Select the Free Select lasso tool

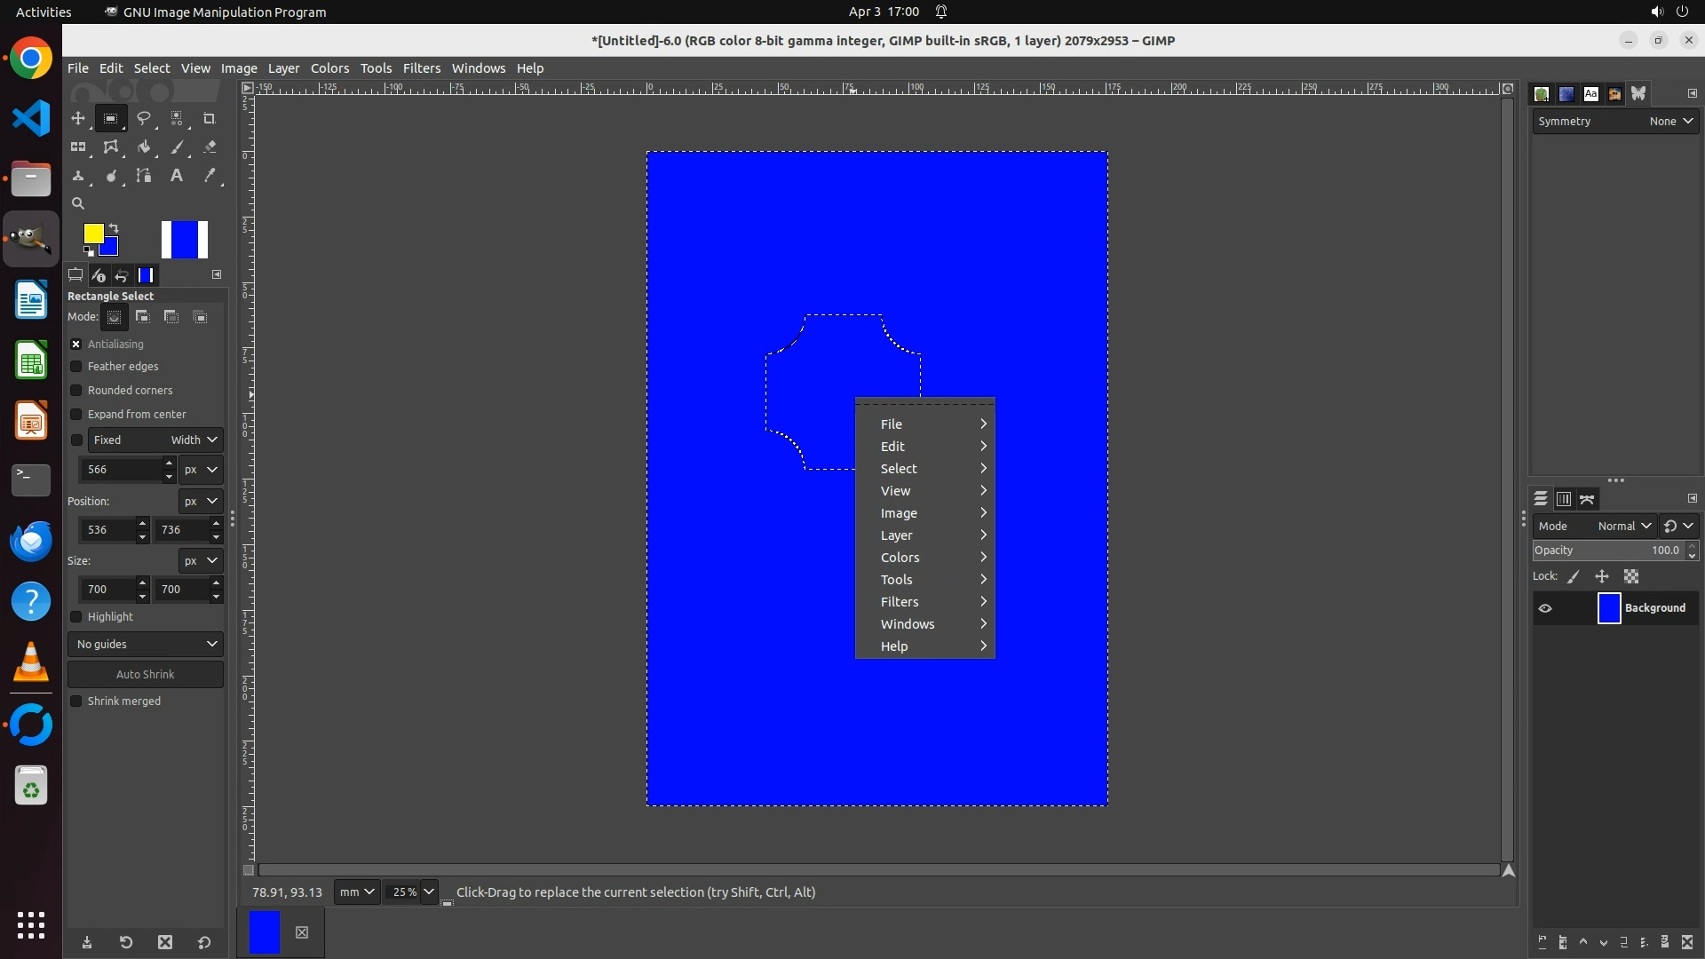coord(143,118)
